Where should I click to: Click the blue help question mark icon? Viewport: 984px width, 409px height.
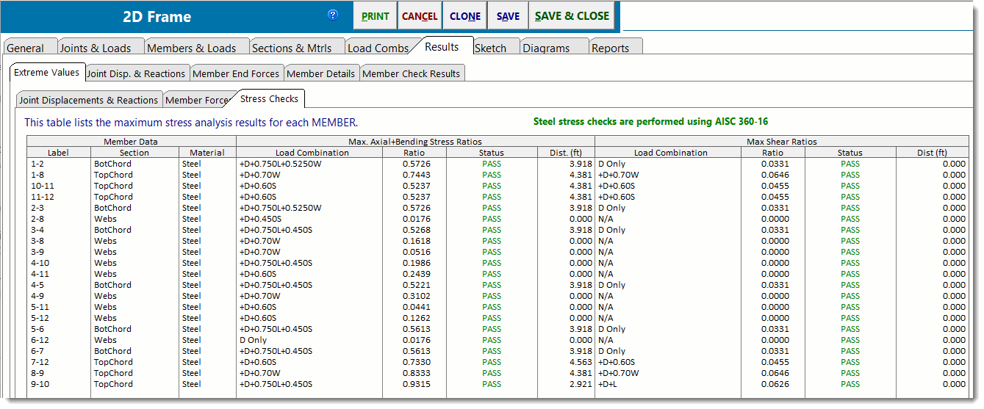pos(333,15)
